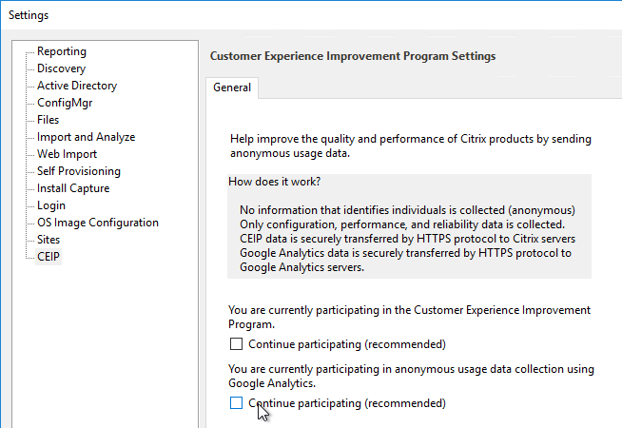Check Continue participating for Customer Experience Program
622x428 pixels.
pos(236,344)
